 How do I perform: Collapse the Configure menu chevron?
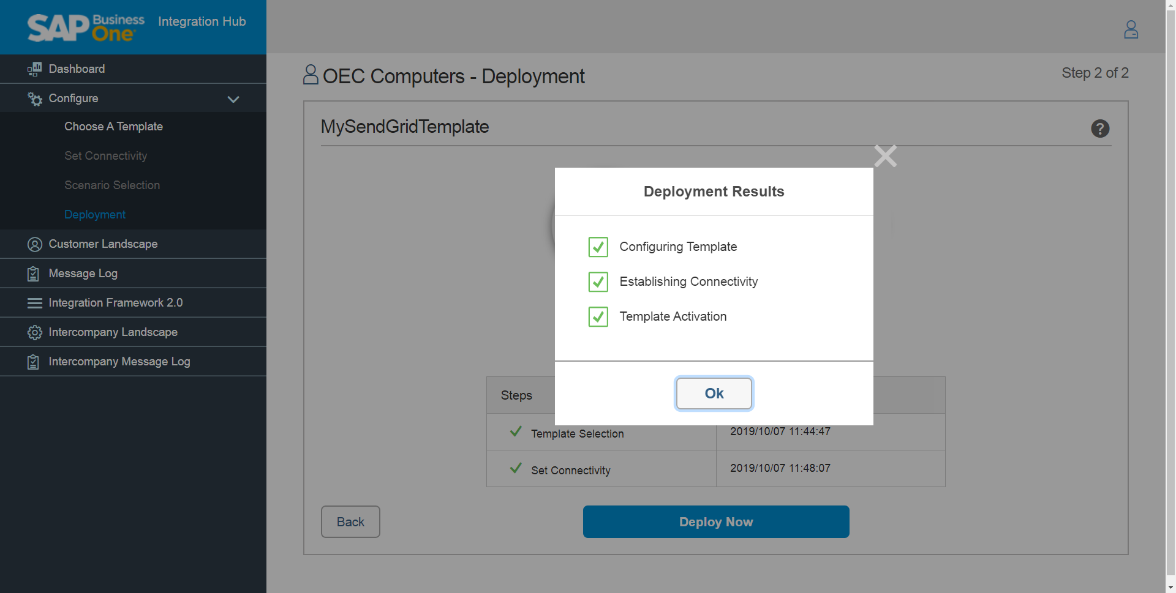pyautogui.click(x=233, y=99)
